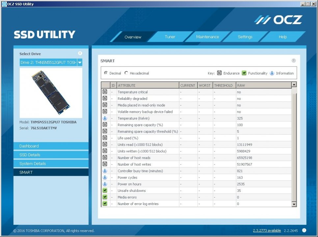Click the endurance icon for Life used (%)
Image resolution: width=318 pixels, height=237 pixels.
(x=105, y=138)
